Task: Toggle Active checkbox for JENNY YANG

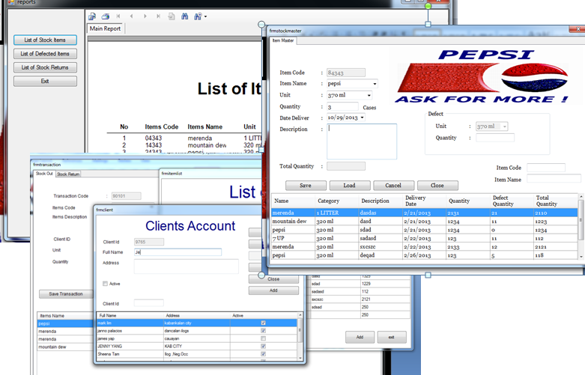Action: pos(264,347)
